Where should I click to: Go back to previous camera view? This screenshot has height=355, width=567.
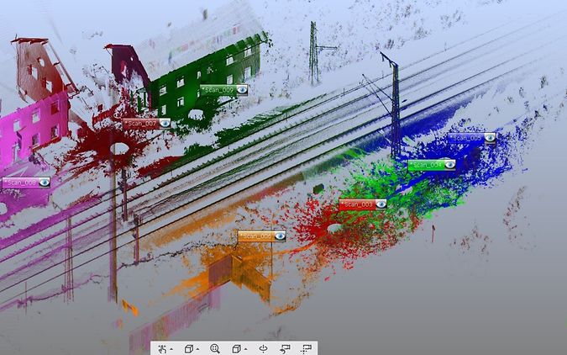(x=285, y=348)
